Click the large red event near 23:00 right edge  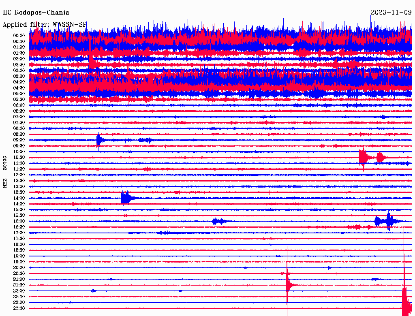click(x=405, y=300)
